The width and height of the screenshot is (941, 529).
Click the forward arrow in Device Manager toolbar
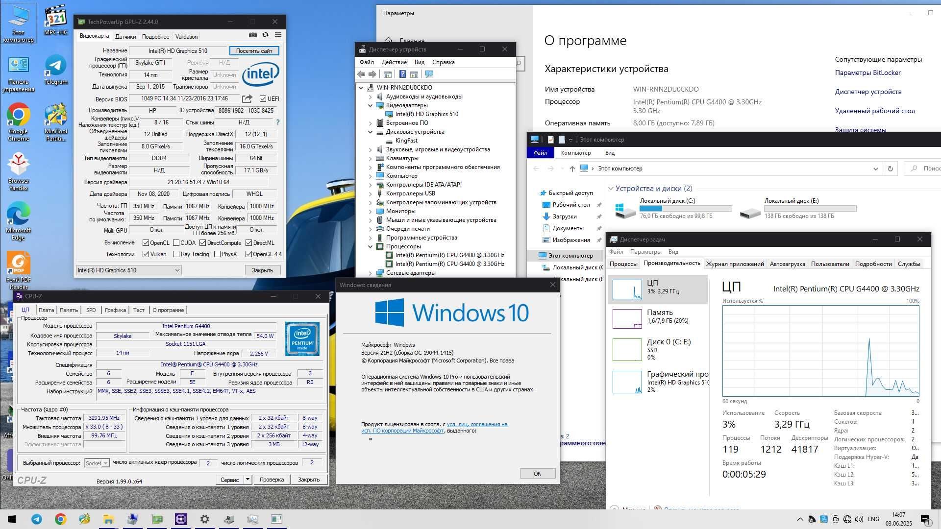(x=372, y=74)
